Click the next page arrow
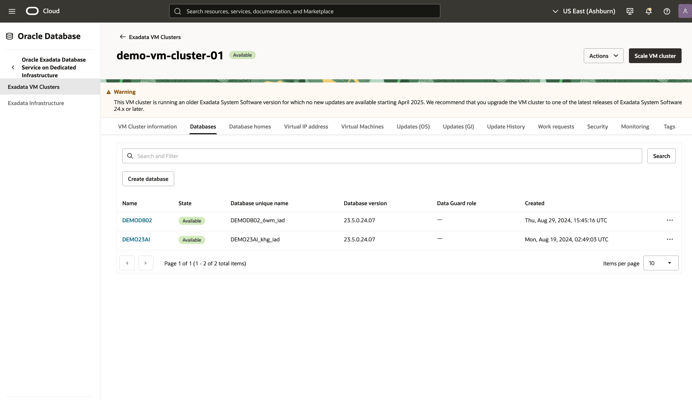692x400 pixels. click(146, 263)
